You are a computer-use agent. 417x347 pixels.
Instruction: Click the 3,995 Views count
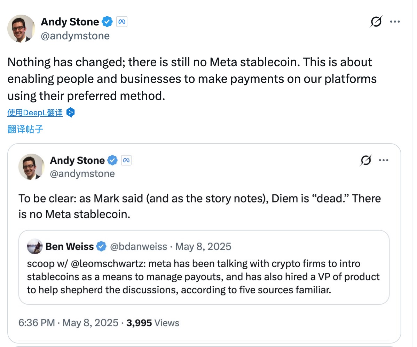tap(152, 323)
